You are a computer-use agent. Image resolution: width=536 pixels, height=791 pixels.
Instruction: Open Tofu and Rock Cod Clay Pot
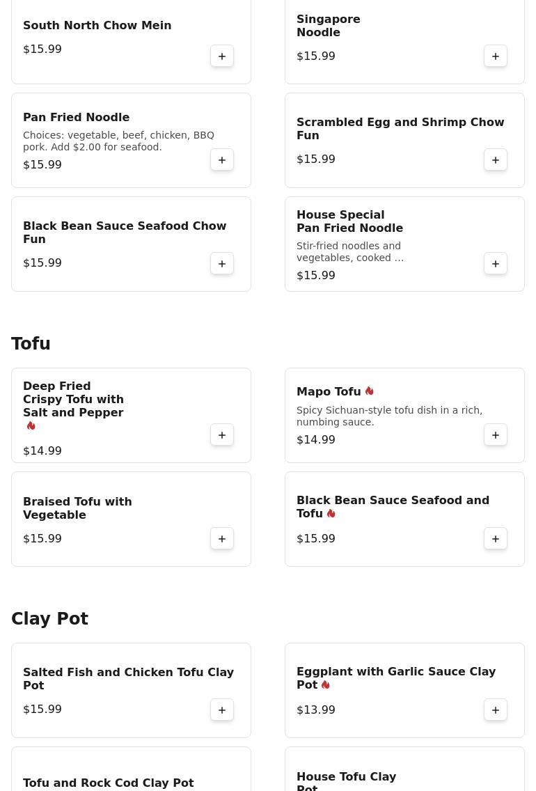click(109, 783)
